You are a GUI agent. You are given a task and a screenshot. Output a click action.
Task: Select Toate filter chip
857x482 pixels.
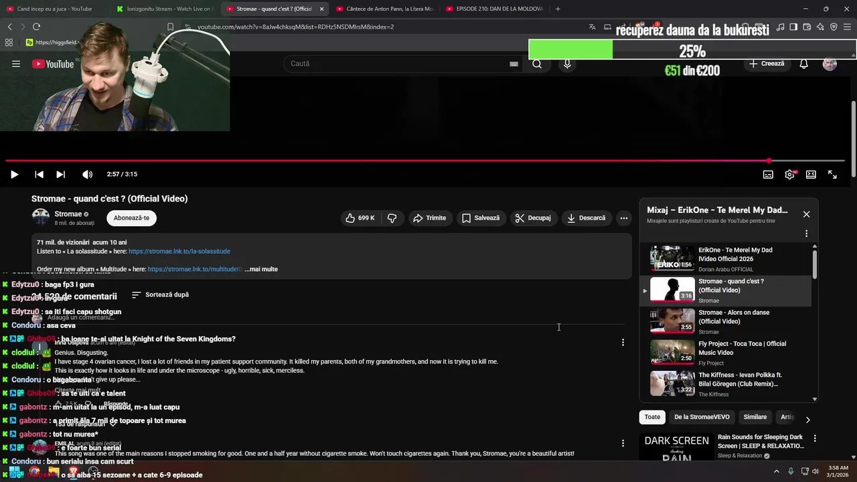652,417
